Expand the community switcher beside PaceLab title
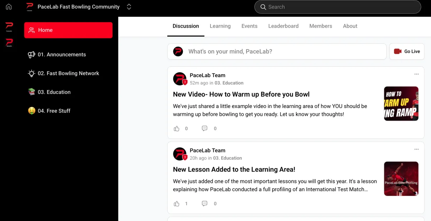This screenshot has height=221, width=431. [129, 6]
